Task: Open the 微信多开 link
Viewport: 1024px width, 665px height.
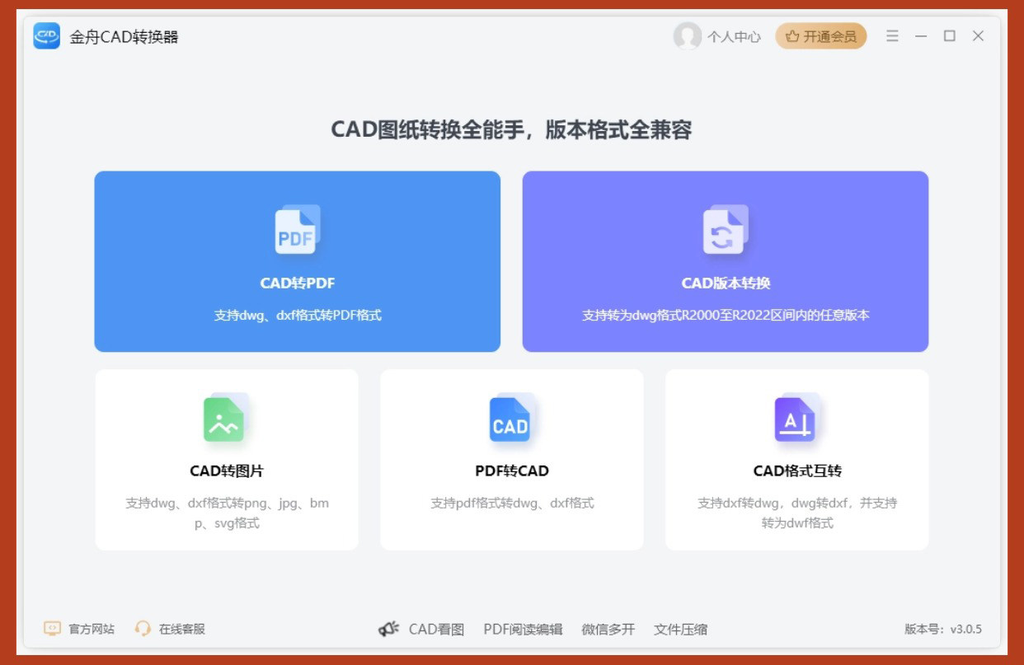Action: tap(608, 630)
